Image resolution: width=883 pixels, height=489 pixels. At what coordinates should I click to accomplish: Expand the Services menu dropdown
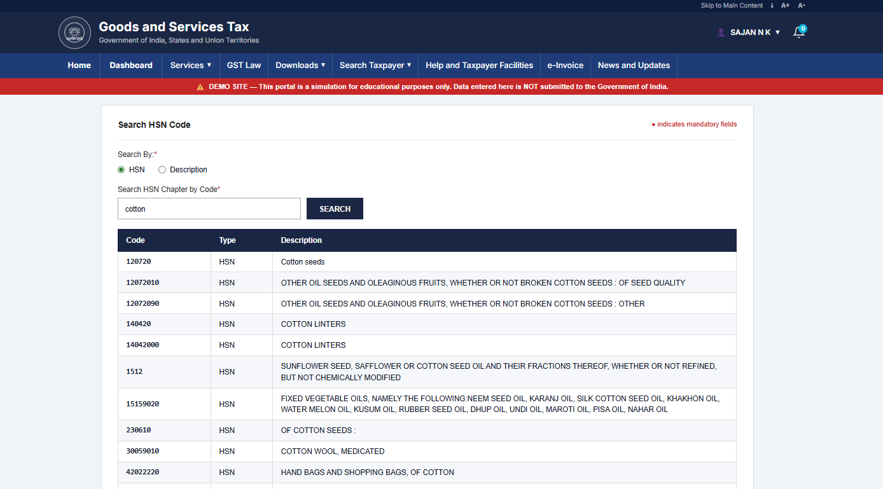pyautogui.click(x=191, y=65)
